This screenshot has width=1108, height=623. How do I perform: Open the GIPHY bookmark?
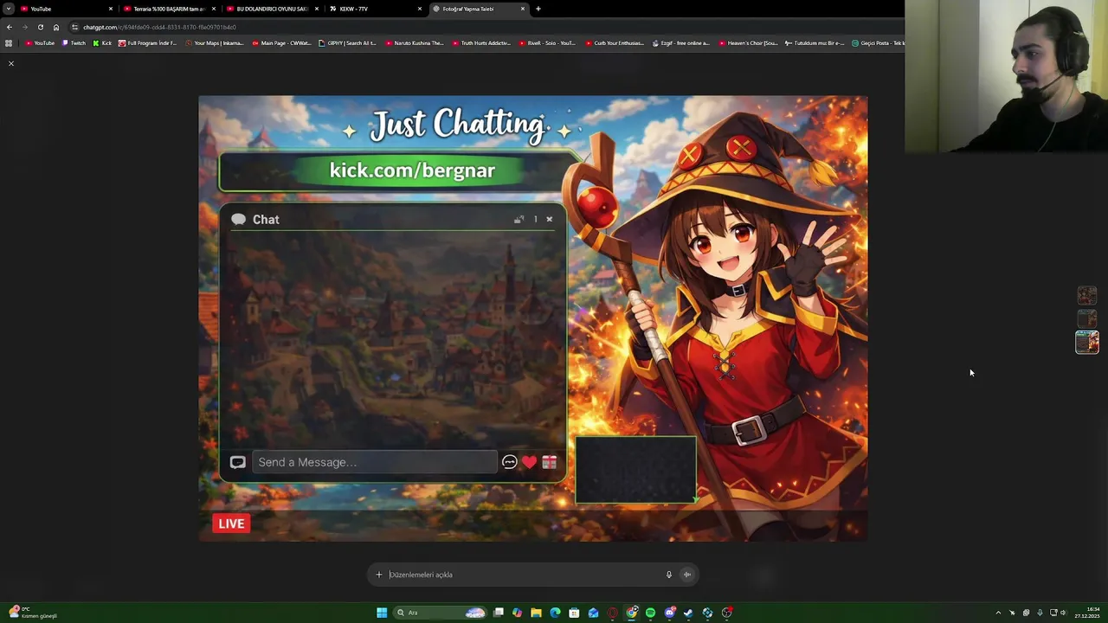(347, 43)
